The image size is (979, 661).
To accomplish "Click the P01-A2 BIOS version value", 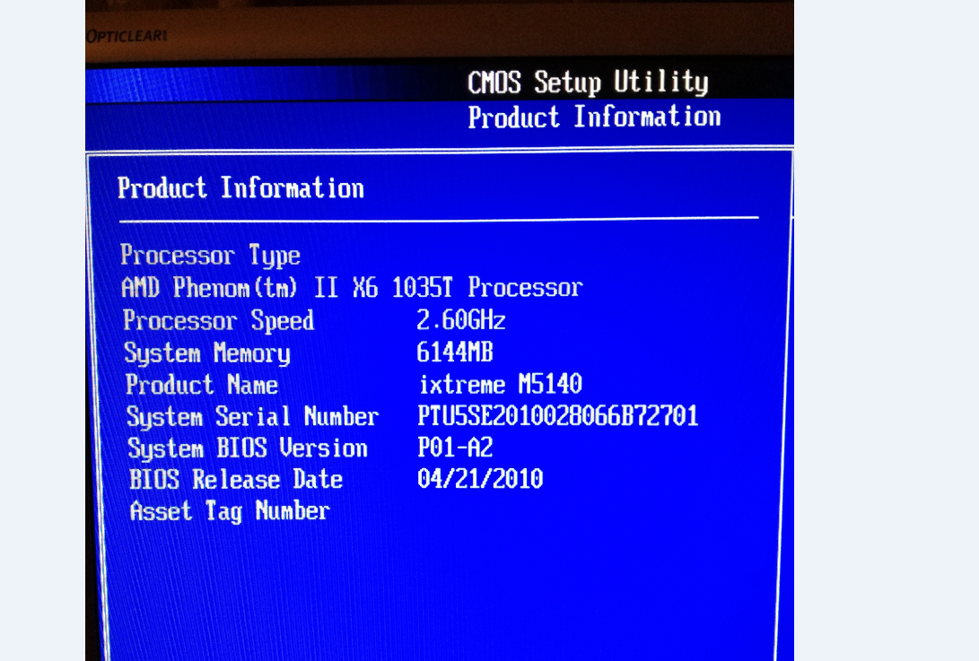I will point(455,448).
